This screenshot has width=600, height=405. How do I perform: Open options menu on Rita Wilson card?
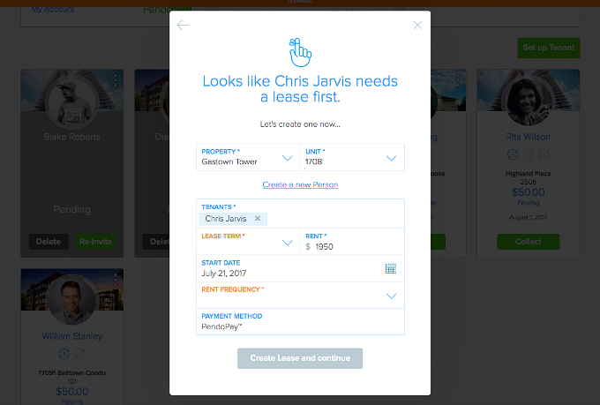coord(572,80)
